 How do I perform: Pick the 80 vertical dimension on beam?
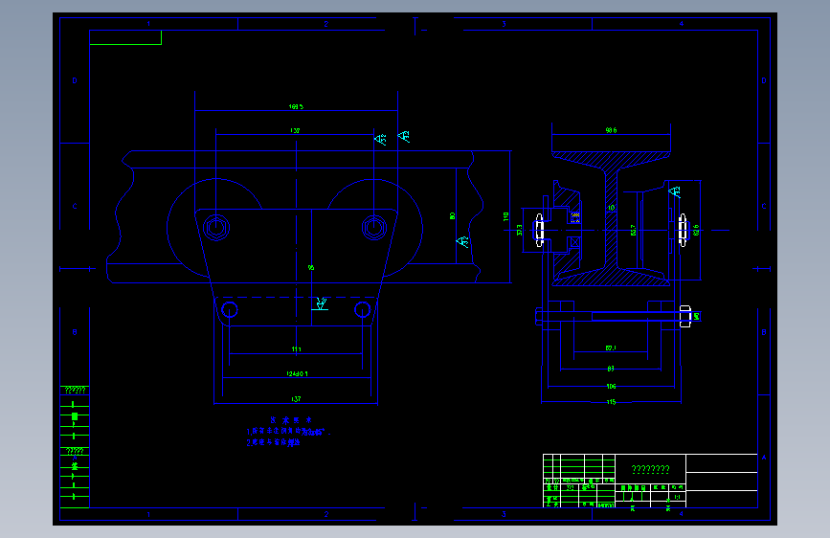452,215
